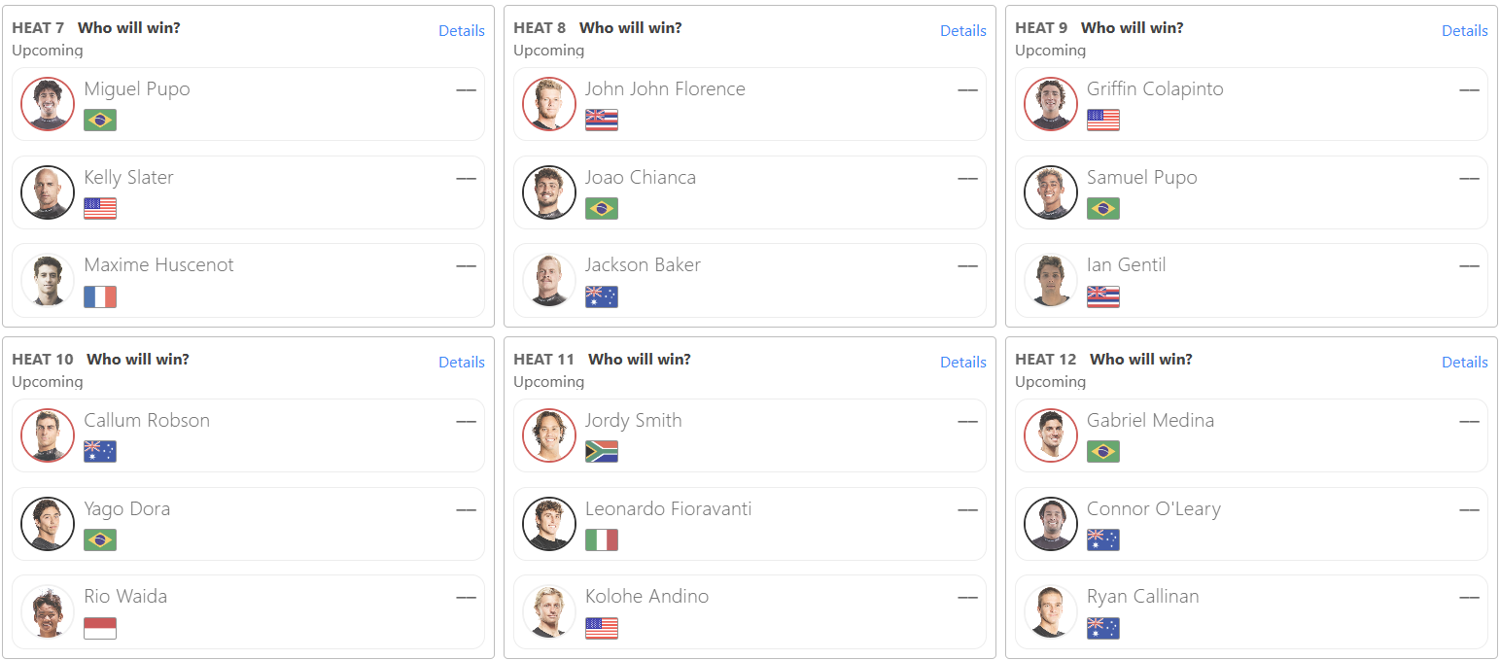Click the Australian flag under Ryan Callinan
1500x660 pixels.
[1103, 628]
